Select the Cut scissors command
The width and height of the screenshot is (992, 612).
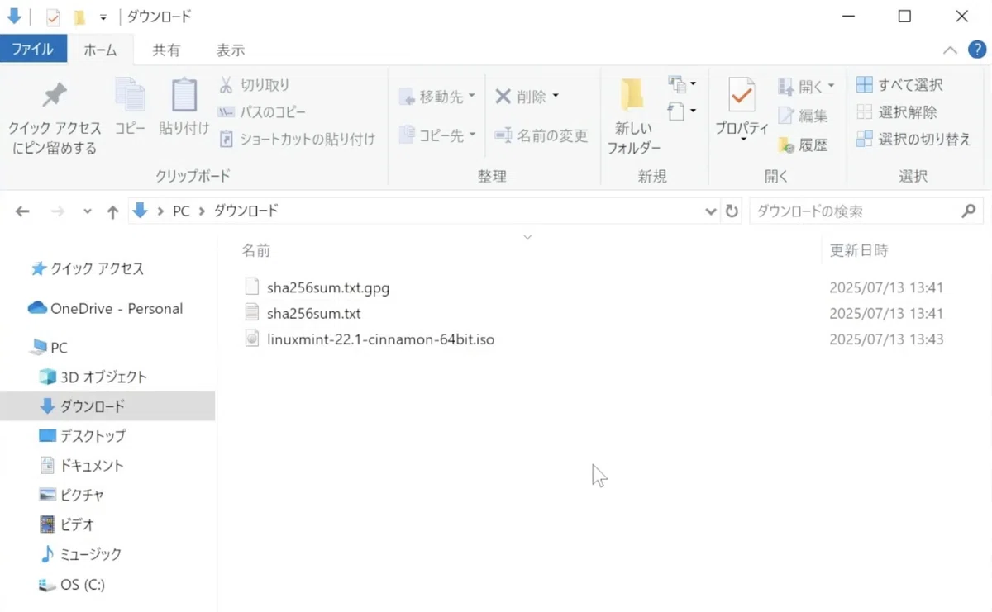254,85
